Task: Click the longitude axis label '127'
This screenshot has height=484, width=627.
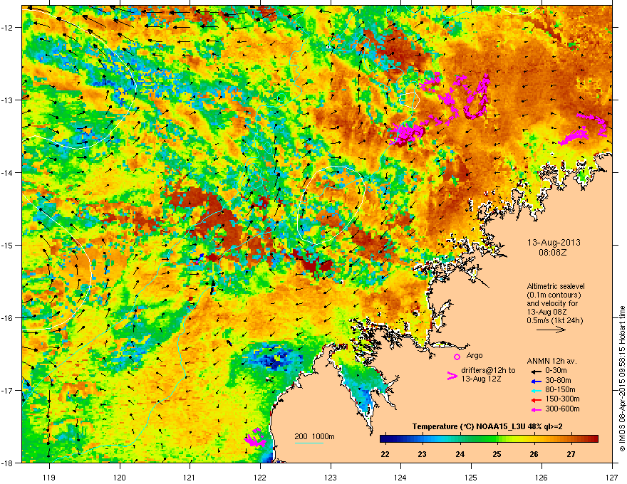Action: tap(612, 477)
